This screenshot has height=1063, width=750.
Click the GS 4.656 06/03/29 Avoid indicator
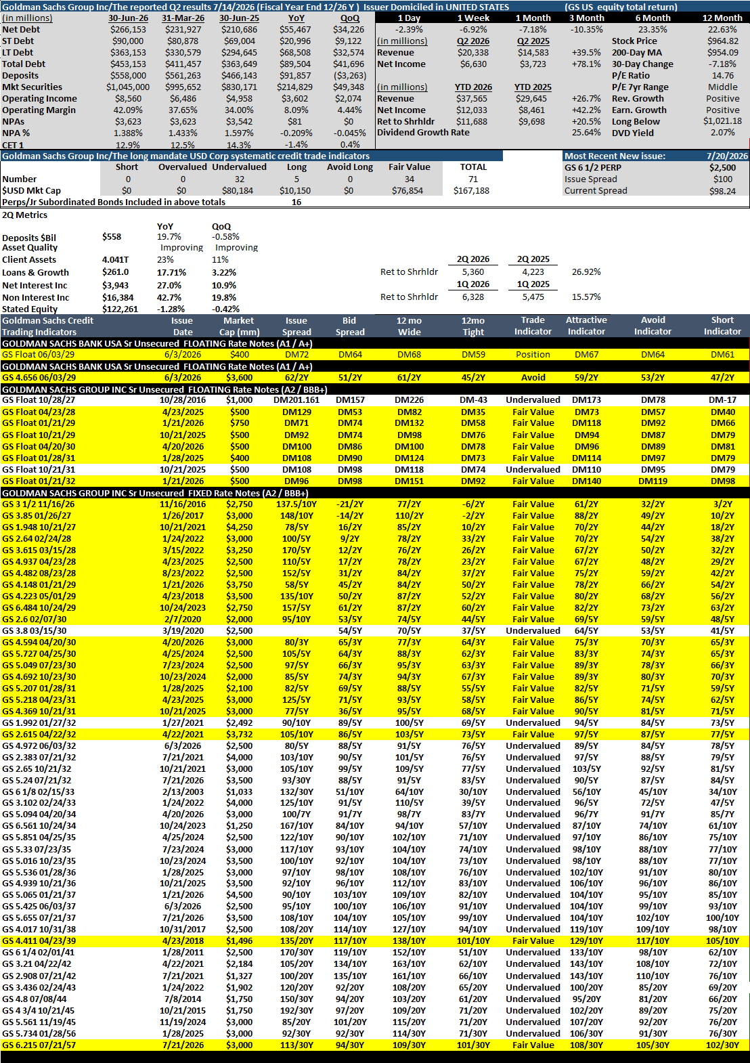pyautogui.click(x=533, y=378)
